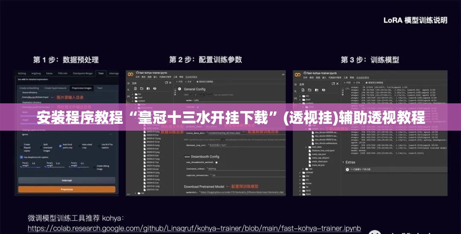Screen dimensions: 461x234
Task: Adjust the third Focal point weight slider at 0.5
Action: [x=79, y=167]
